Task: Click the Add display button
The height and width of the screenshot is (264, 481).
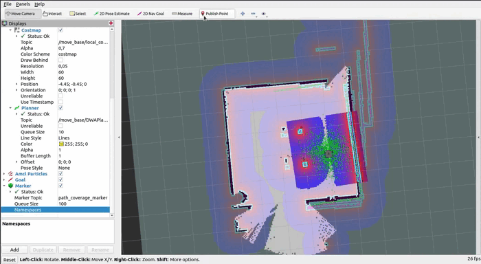Action: 14,250
